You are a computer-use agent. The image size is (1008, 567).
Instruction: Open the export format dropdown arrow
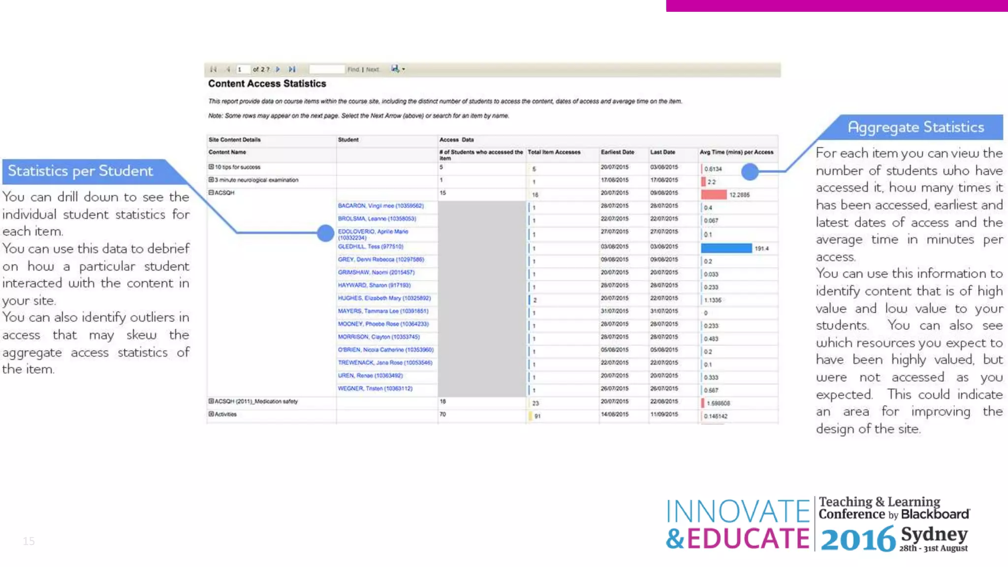(x=404, y=69)
